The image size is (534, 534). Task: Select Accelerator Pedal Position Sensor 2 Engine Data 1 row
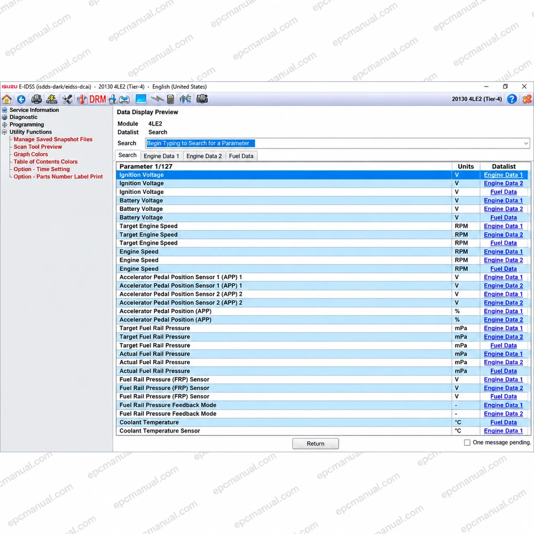pyautogui.click(x=322, y=294)
